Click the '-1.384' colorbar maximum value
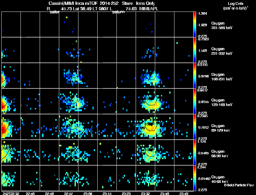 tap(202, 13)
